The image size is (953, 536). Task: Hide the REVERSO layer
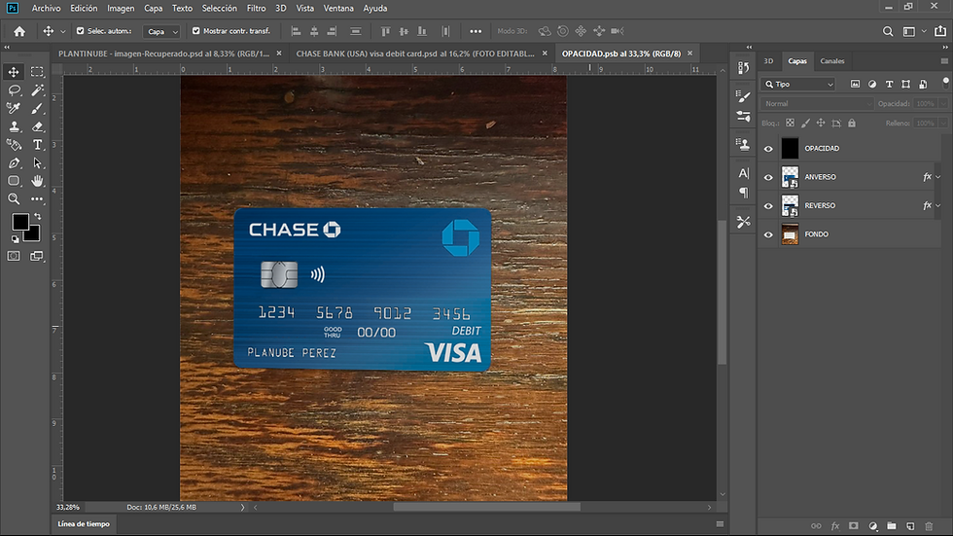click(x=768, y=205)
